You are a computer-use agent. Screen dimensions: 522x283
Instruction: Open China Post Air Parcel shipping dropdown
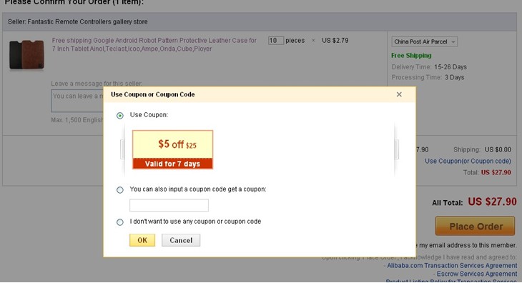424,41
